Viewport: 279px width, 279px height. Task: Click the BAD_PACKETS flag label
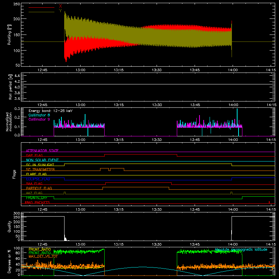(x=37, y=202)
